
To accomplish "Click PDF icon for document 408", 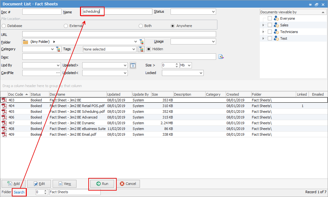I will pos(4,129).
